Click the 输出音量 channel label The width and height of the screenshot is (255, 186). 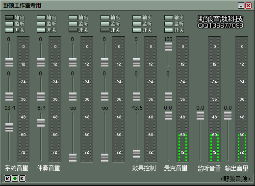pyautogui.click(x=236, y=168)
